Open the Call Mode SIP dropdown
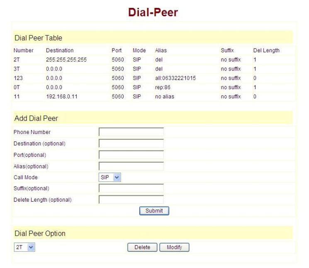The width and height of the screenshot is (309, 268). pyautogui.click(x=110, y=177)
